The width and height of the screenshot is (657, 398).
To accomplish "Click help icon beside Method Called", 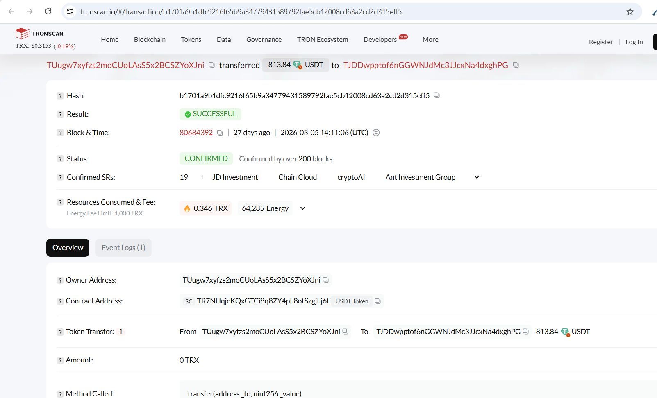I will click(x=60, y=394).
